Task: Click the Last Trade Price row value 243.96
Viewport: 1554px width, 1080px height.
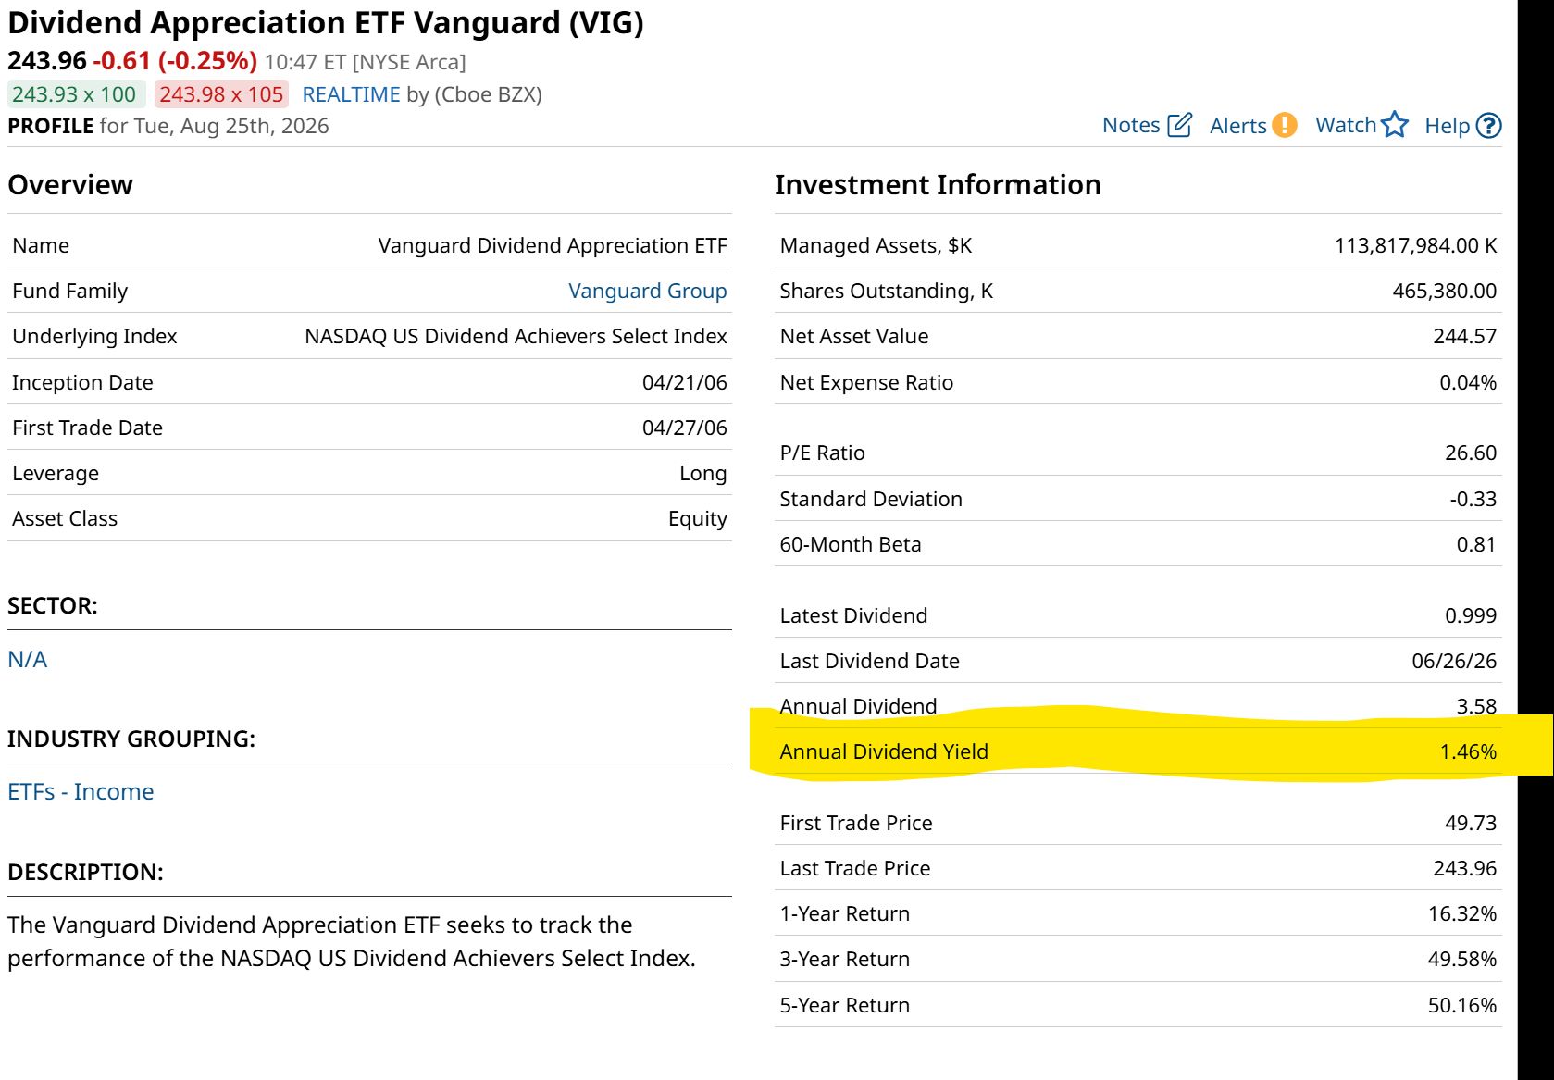Action: point(1465,868)
